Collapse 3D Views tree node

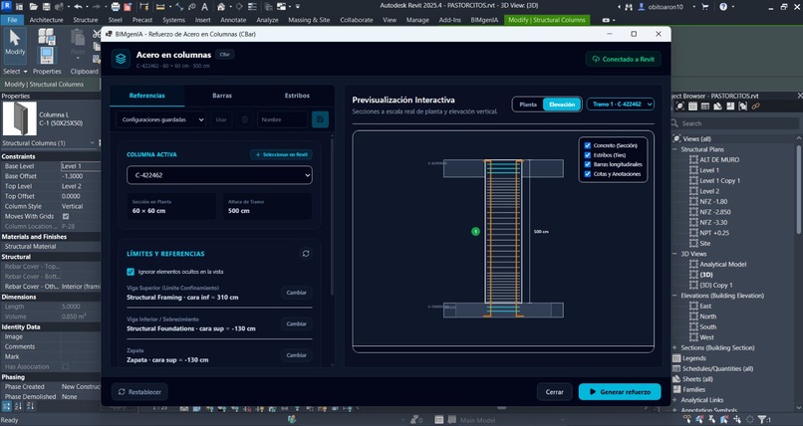click(x=674, y=254)
